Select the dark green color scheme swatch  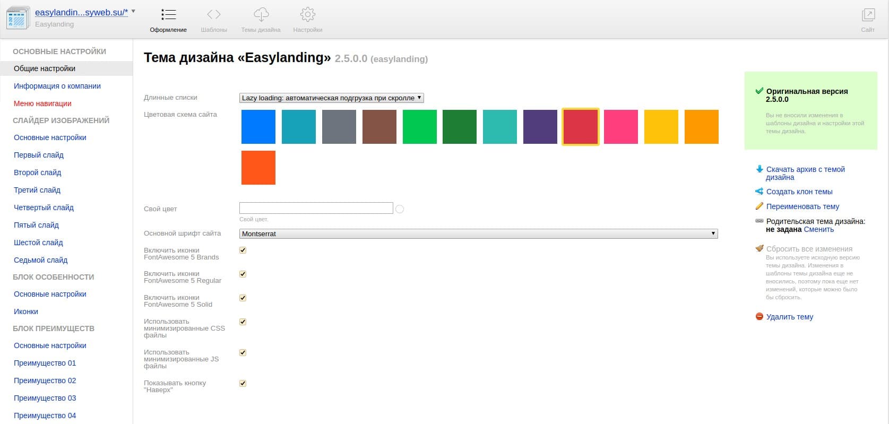click(460, 127)
